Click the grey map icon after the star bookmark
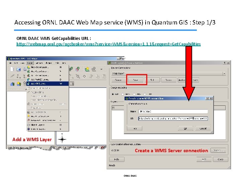 coord(94,69)
